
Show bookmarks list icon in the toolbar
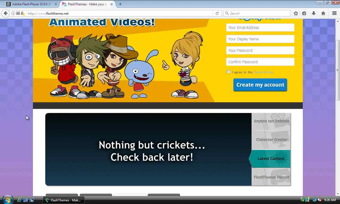(x=304, y=13)
